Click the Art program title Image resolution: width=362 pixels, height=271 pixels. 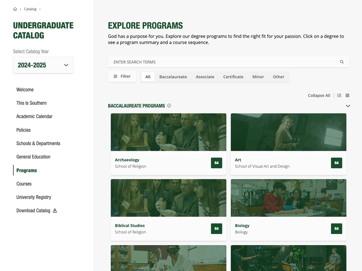point(238,160)
